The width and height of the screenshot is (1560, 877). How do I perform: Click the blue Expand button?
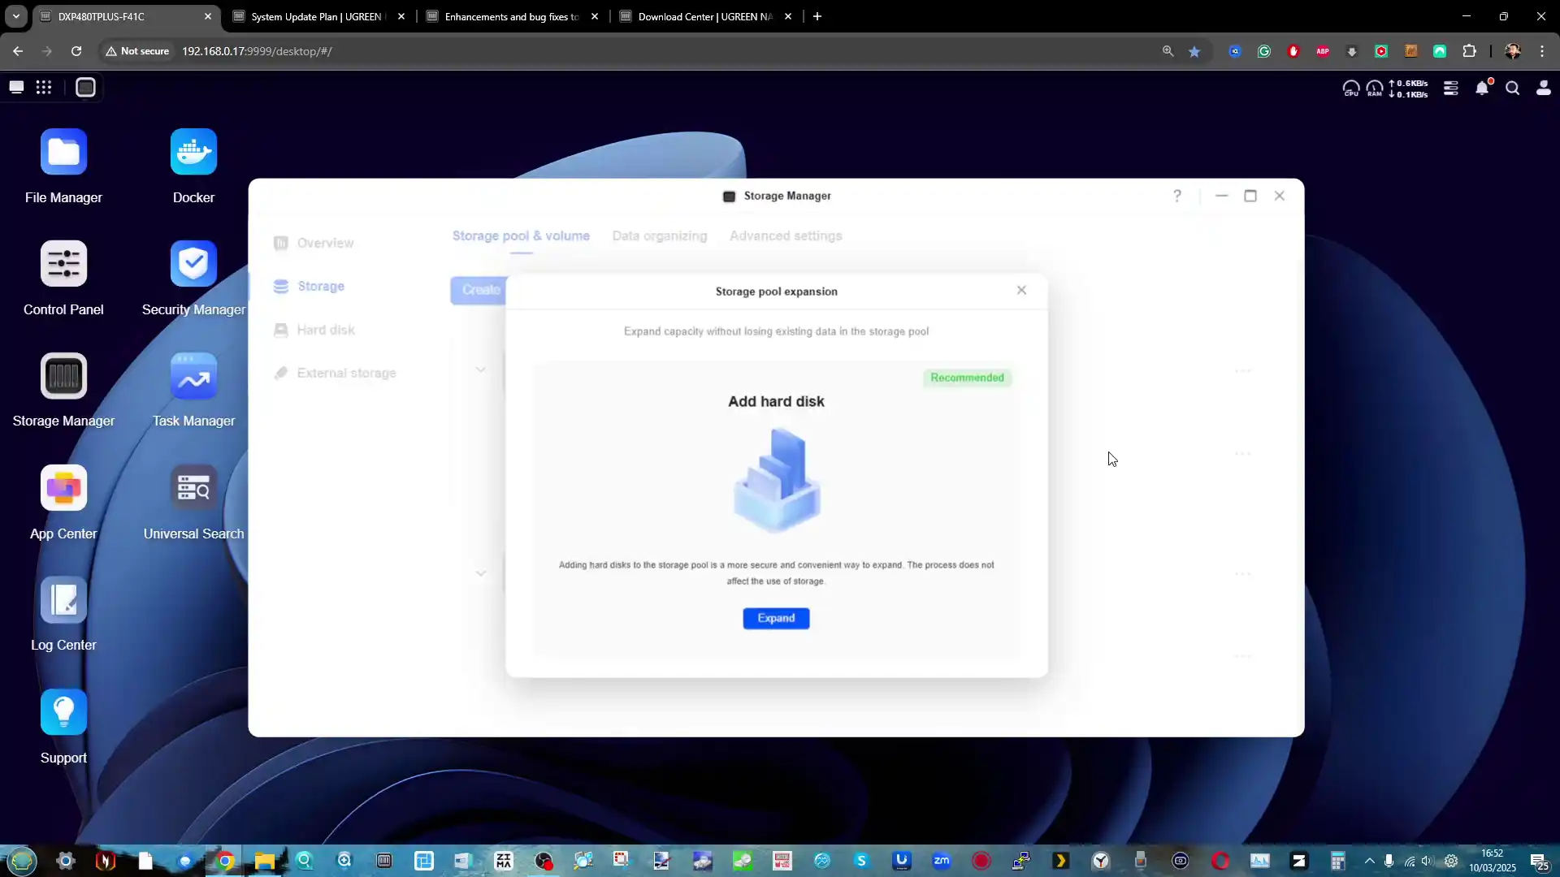[776, 618]
